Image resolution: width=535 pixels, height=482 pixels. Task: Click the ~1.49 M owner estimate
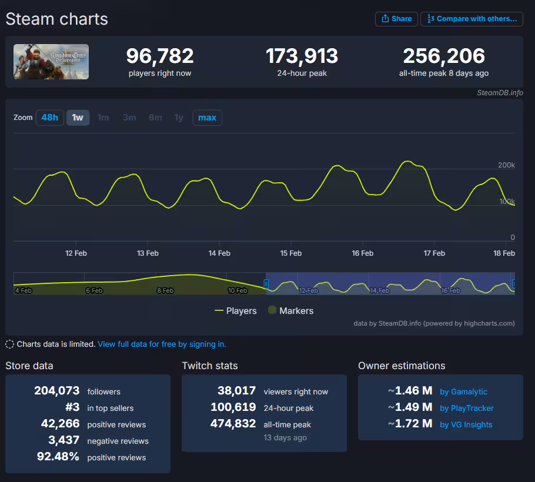pos(410,407)
